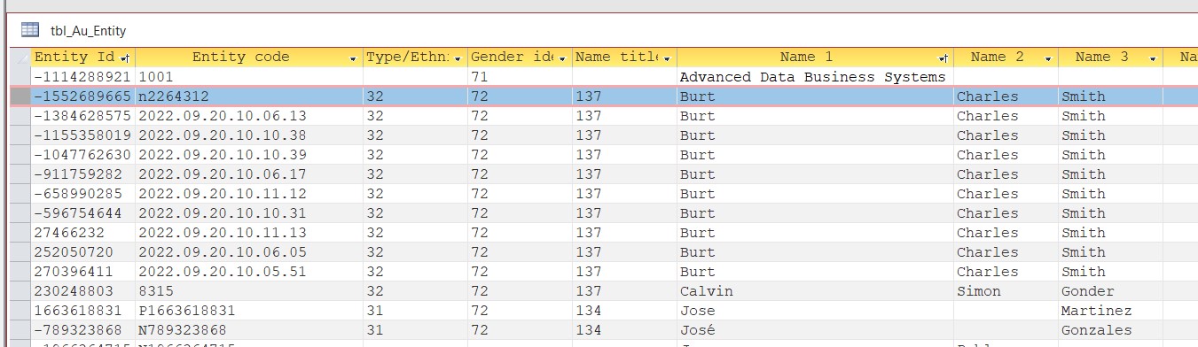Screen dimensions: 1198x347
Task: Click Entity code cell n2264312
Action: pos(249,96)
